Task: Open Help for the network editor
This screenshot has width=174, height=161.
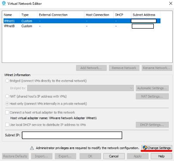Action: [161, 156]
